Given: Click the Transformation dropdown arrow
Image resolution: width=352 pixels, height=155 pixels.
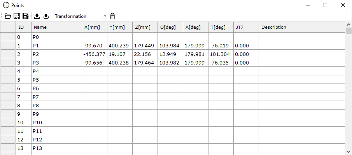Looking at the screenshot, I should 105,16.
